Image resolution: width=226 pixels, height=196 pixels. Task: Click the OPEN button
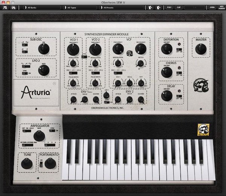pyautogui.click(x=212, y=8)
